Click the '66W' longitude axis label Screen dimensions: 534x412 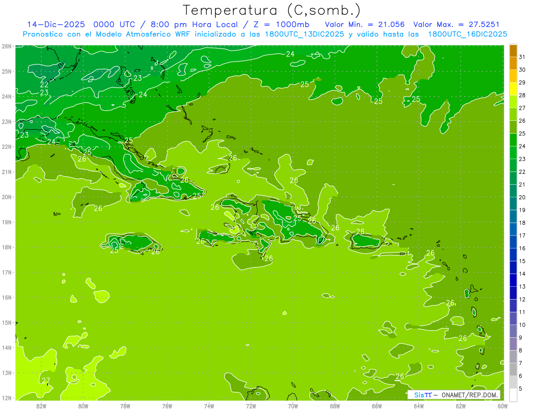click(377, 406)
